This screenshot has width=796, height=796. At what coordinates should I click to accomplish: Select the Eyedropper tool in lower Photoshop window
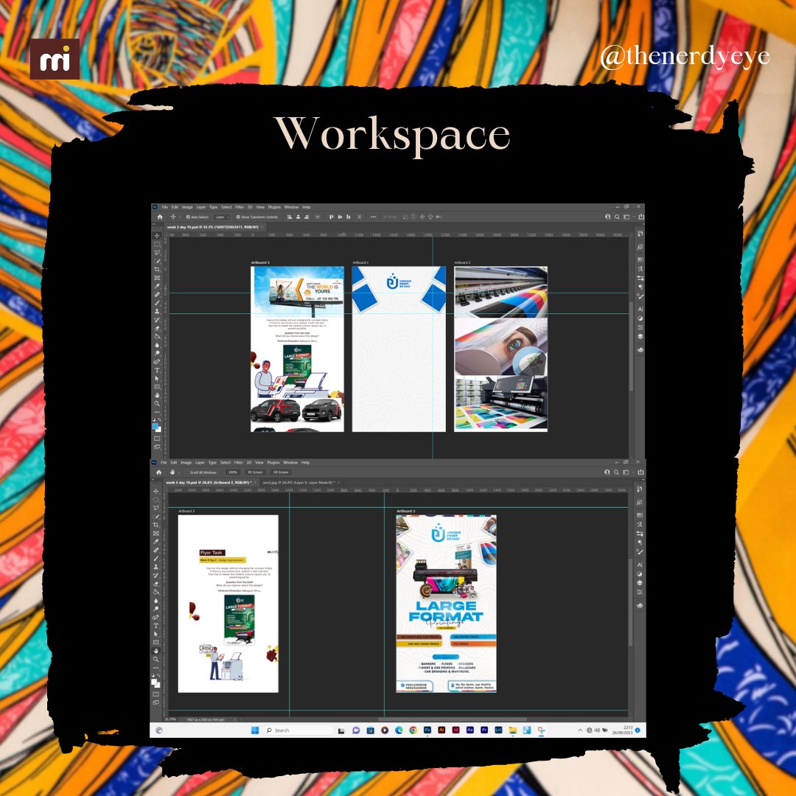coord(156,541)
